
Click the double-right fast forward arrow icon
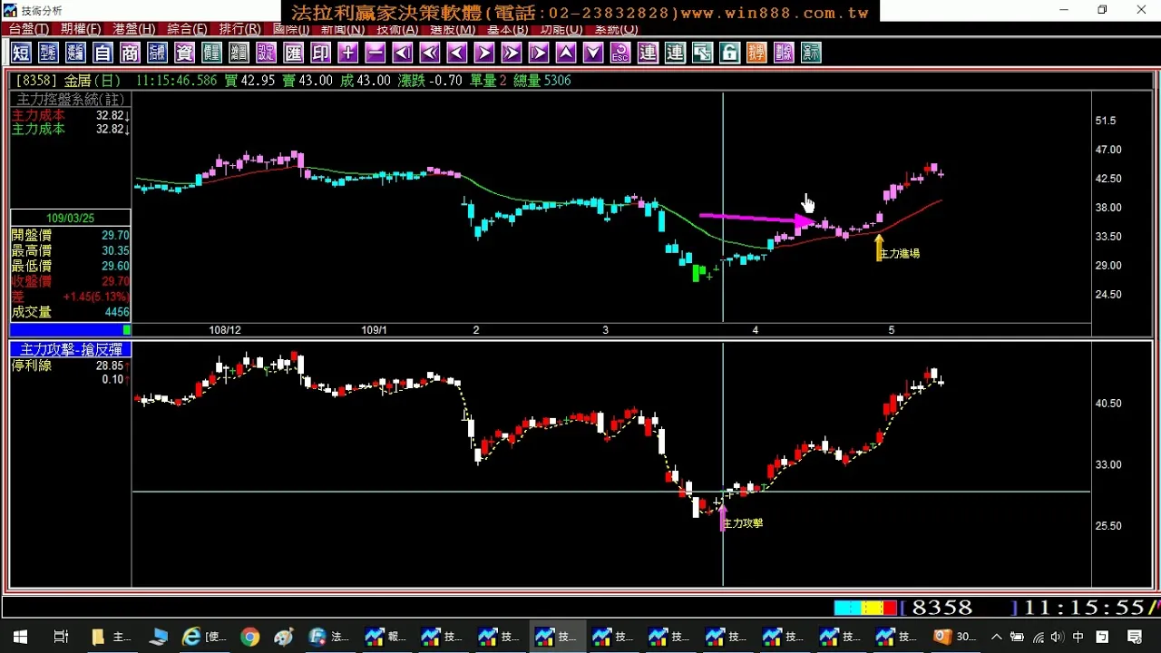512,53
